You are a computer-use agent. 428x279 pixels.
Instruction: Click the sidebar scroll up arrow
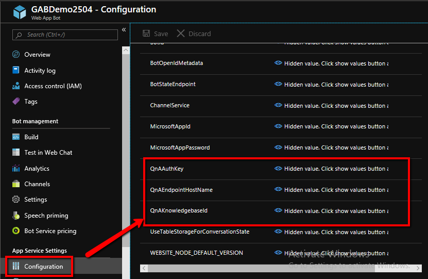pyautogui.click(x=126, y=50)
